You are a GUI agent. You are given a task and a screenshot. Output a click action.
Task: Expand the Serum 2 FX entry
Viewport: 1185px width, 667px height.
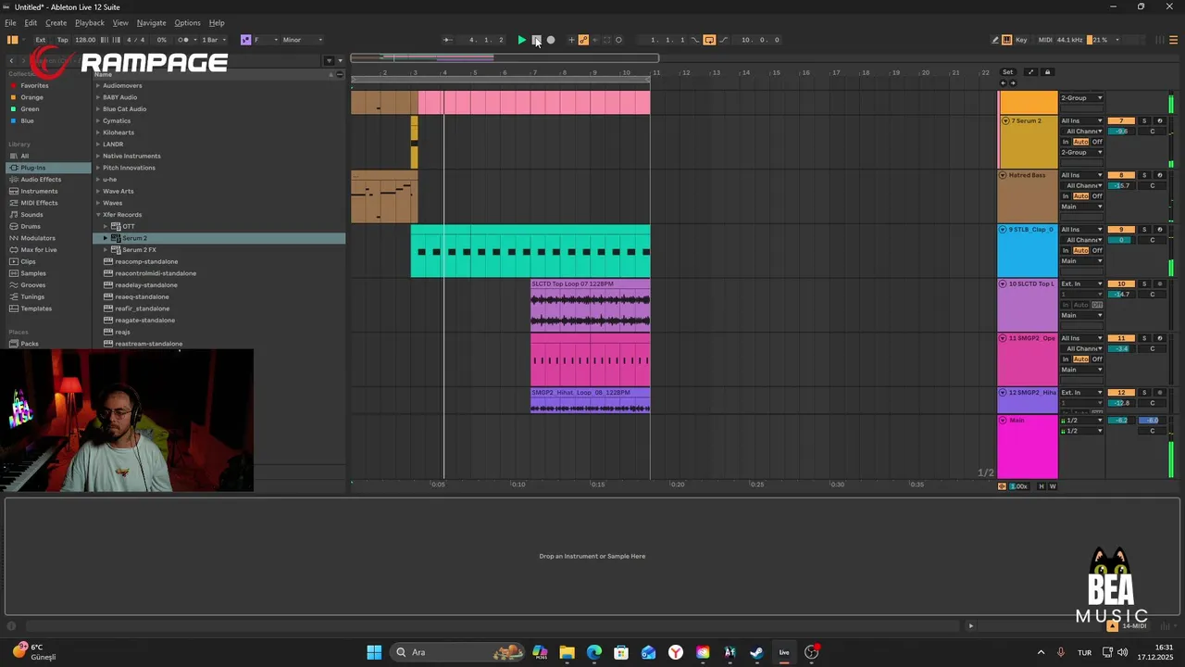(x=106, y=250)
